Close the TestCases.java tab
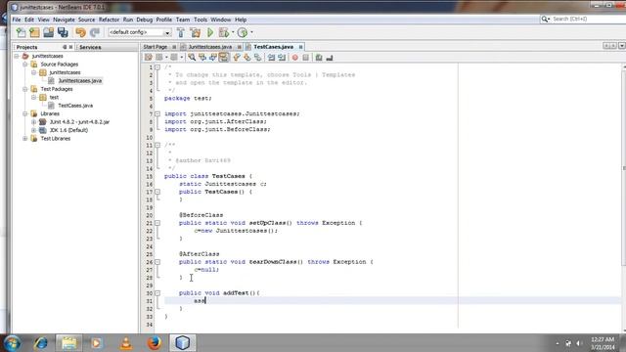 300,47
